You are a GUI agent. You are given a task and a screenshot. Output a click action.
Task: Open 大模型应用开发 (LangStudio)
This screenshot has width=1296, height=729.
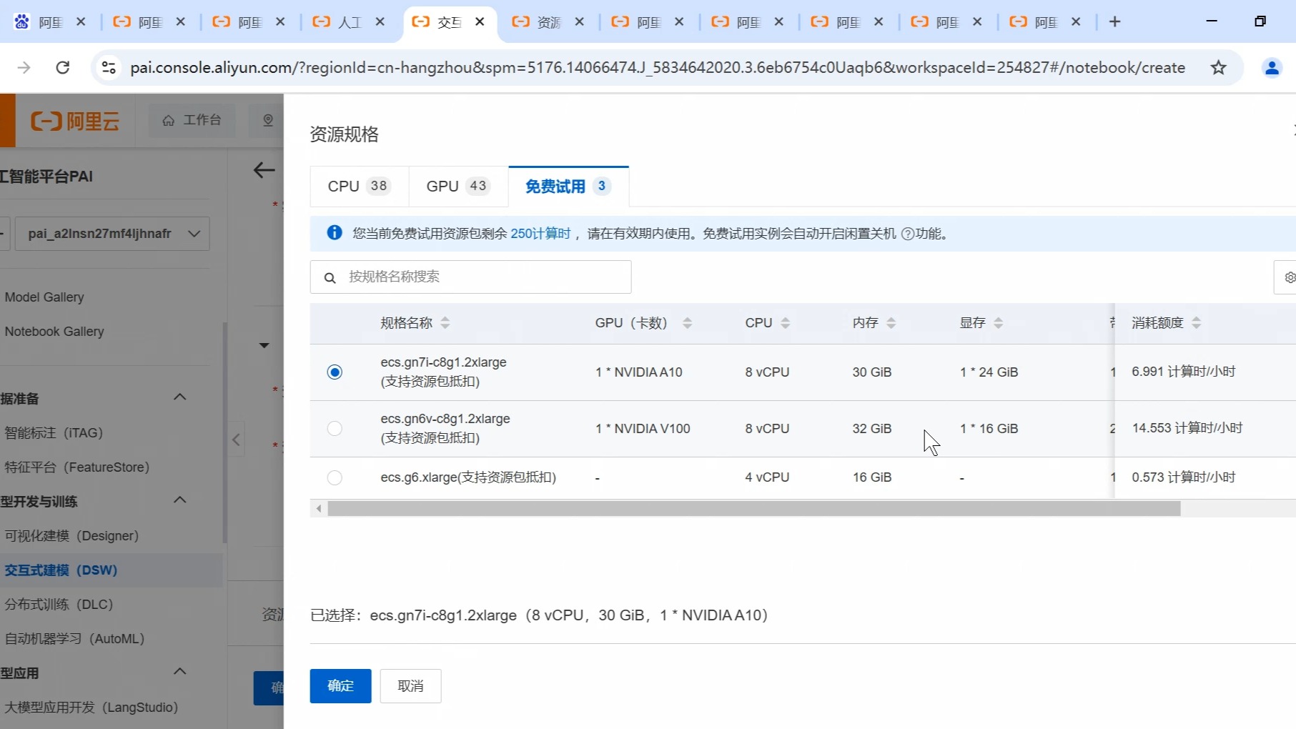click(91, 708)
